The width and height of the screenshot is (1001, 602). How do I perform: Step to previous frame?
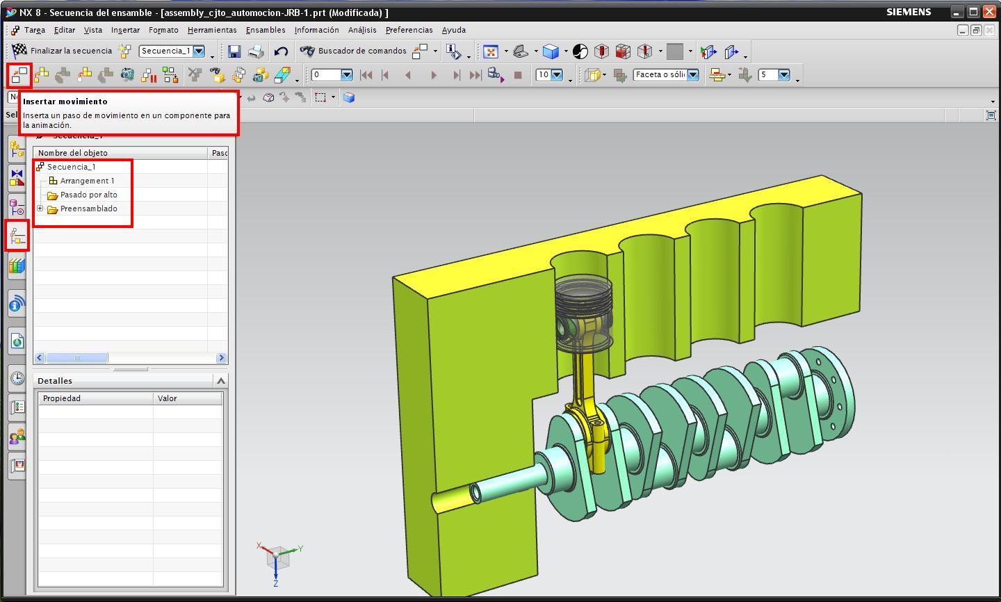[386, 75]
